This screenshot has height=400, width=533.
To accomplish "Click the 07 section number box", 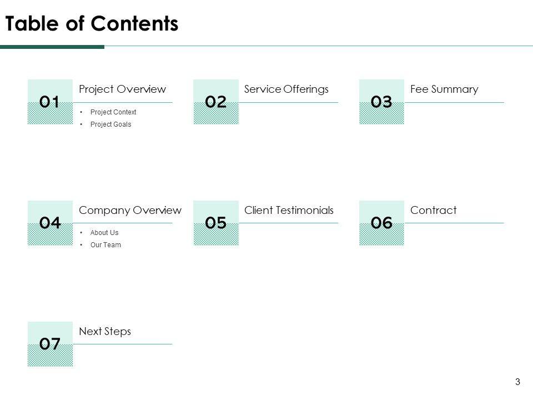I will tap(50, 344).
